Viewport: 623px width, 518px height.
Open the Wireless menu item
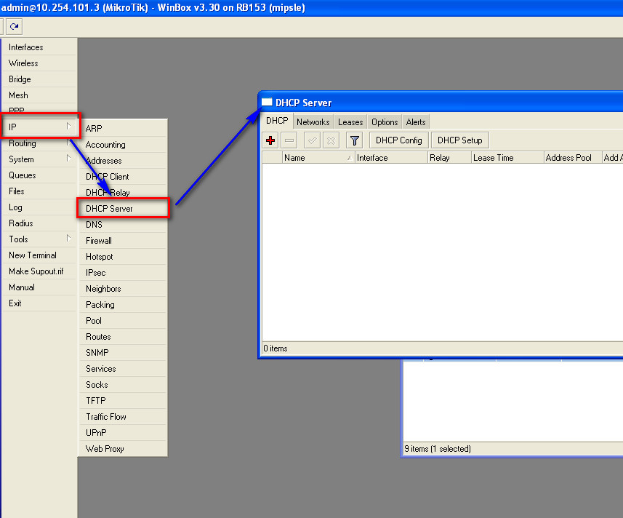tap(39, 63)
